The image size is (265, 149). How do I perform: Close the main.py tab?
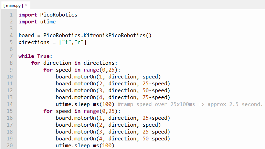point(26,5)
